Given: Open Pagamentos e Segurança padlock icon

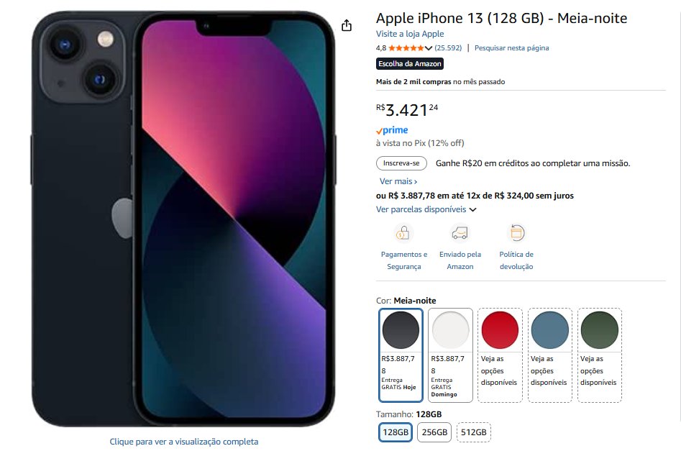Looking at the screenshot, I should [403, 233].
